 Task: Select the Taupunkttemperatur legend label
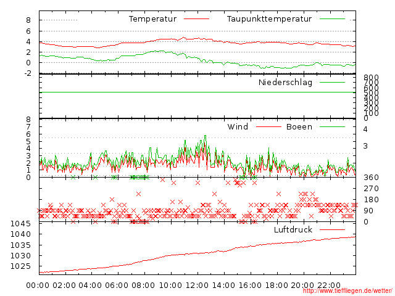tap(269, 19)
